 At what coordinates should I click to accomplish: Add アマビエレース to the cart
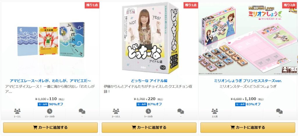(x=50, y=128)
